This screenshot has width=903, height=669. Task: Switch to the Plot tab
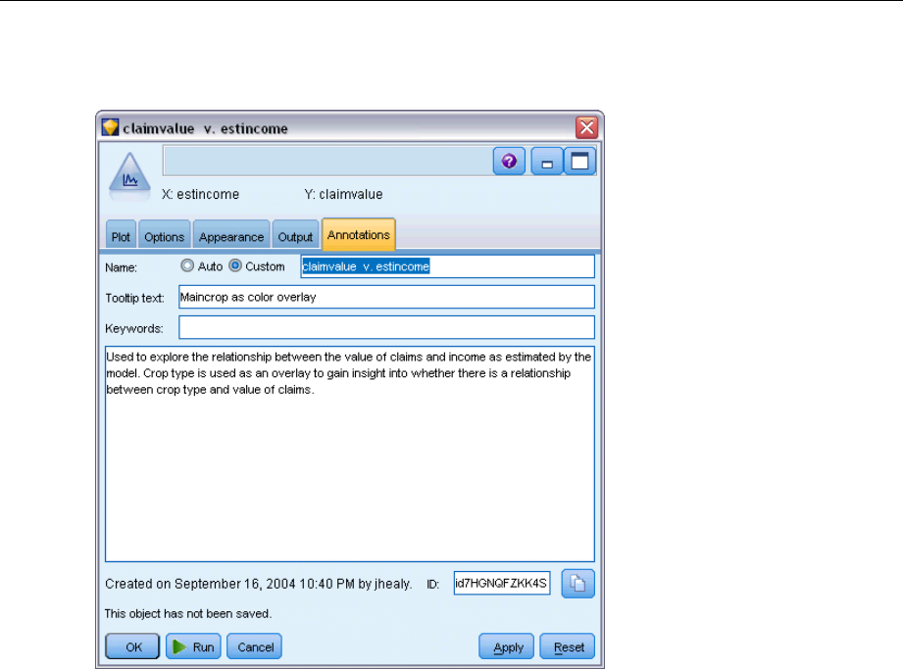pos(121,236)
